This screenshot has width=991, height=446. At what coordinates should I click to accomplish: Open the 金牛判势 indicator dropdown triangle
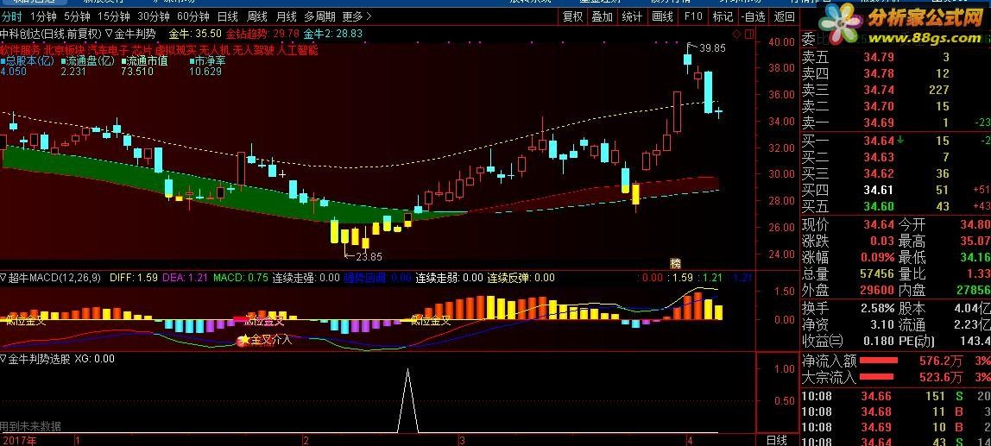(x=109, y=34)
